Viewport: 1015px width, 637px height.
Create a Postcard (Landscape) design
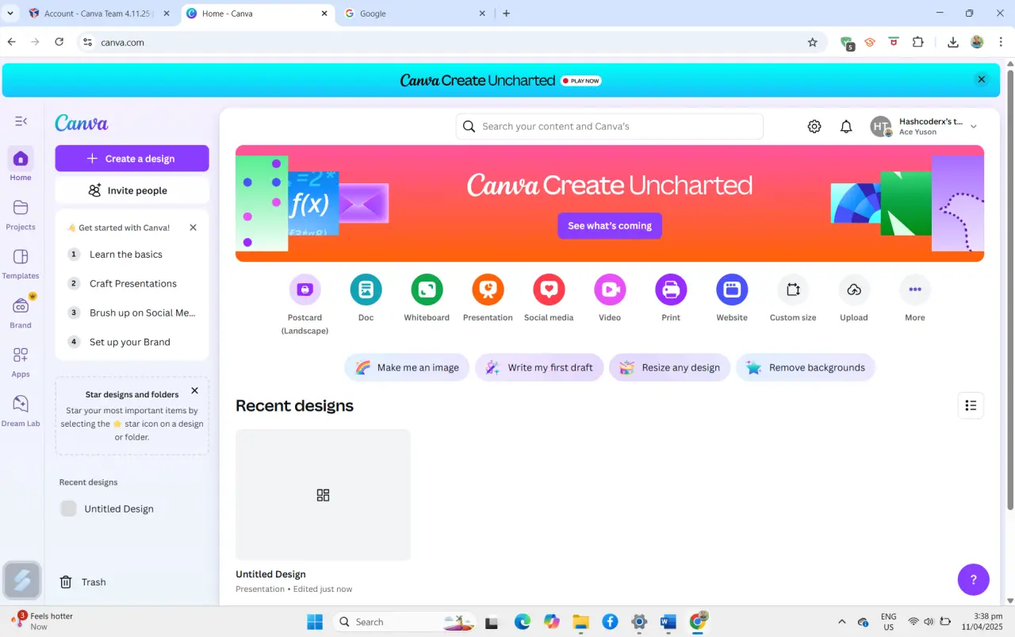tap(304, 305)
